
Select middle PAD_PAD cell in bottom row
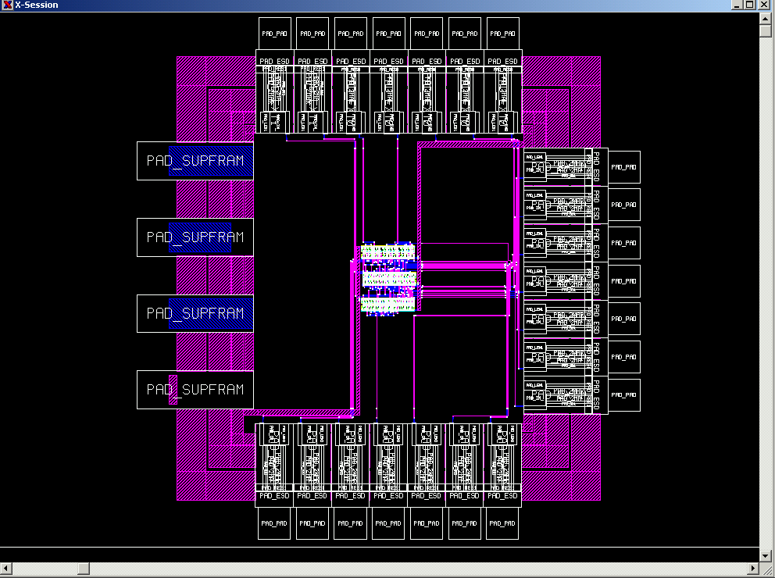coord(388,523)
